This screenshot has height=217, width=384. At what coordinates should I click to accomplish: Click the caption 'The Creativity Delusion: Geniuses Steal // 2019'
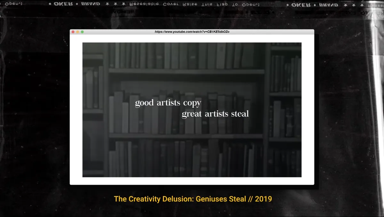[x=193, y=199]
